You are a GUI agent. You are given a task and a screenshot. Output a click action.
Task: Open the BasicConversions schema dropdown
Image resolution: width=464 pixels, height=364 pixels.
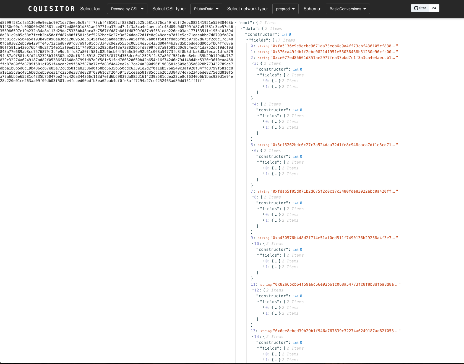point(348,9)
